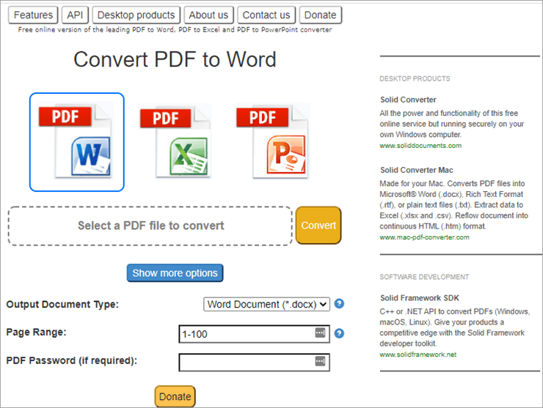
Task: Click the Solid Converter heading
Action: coord(408,100)
